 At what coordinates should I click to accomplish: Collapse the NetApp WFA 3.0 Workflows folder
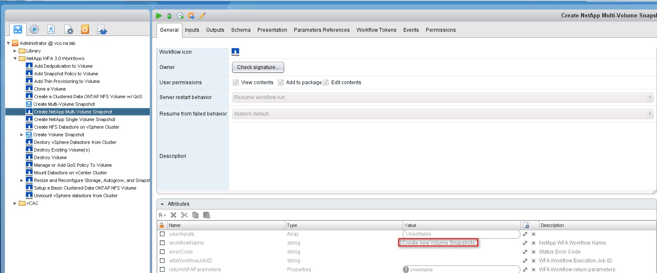click(15, 58)
